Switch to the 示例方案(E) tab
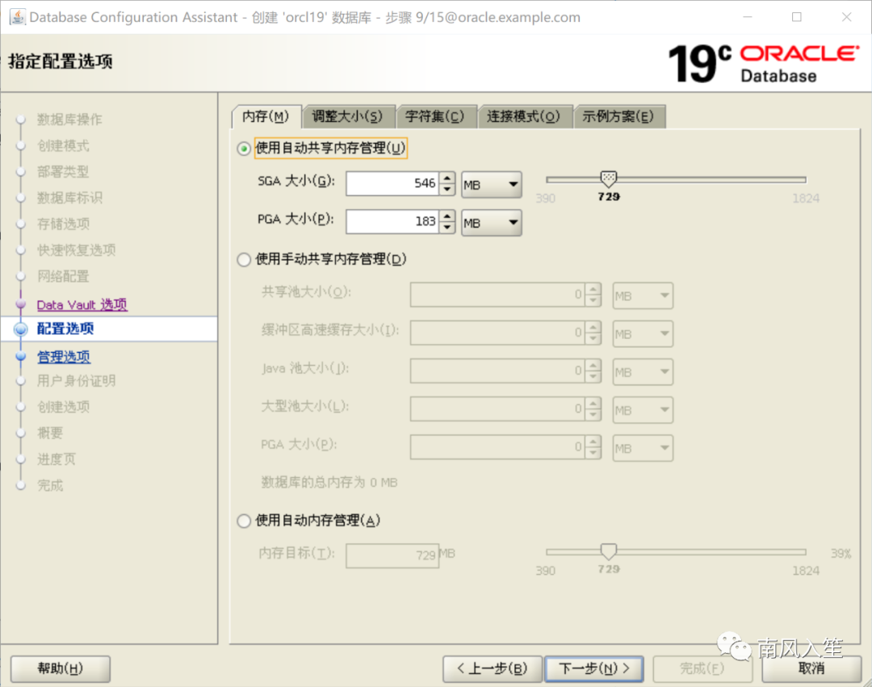This screenshot has width=872, height=687. 619,117
